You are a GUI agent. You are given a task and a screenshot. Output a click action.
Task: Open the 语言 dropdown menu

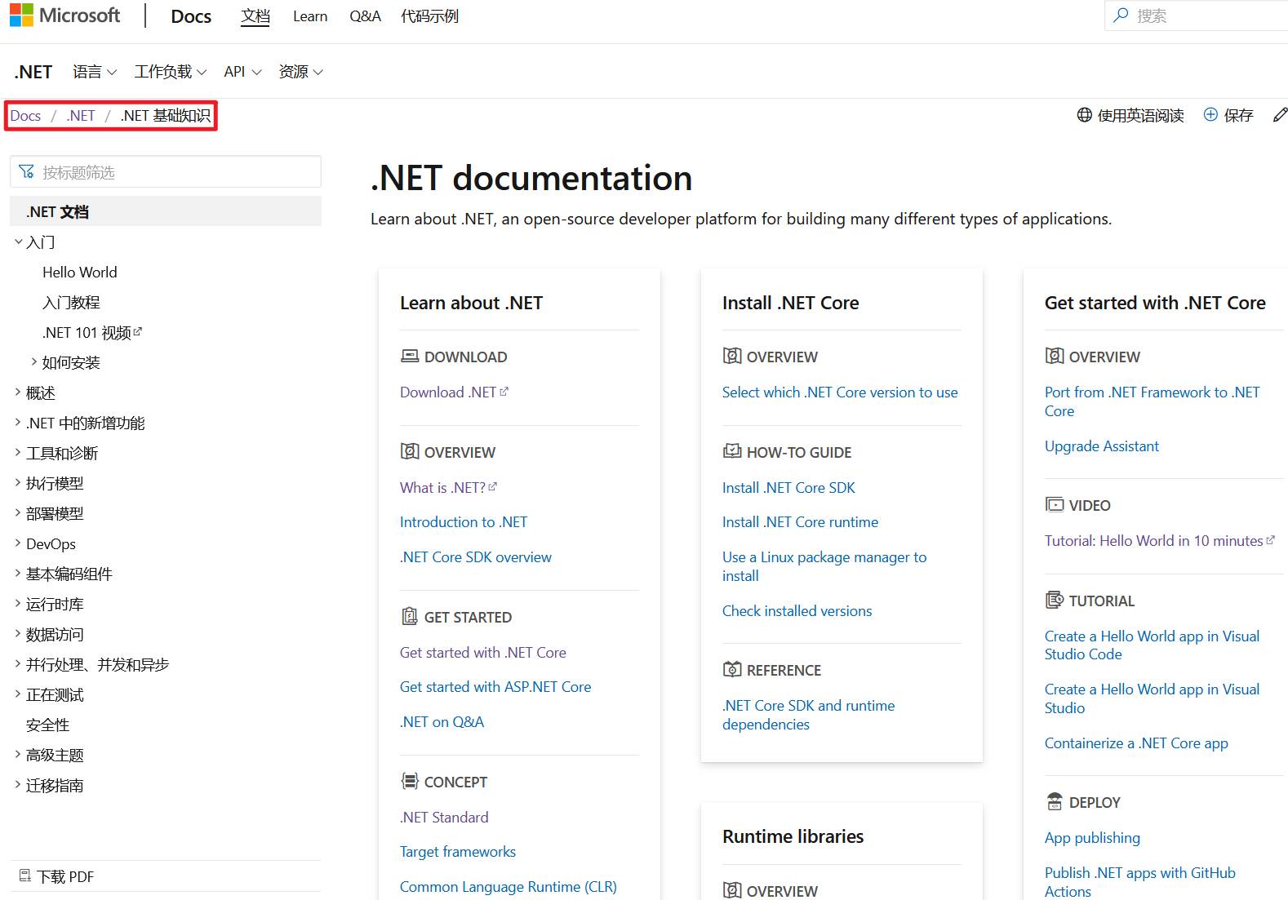point(94,72)
